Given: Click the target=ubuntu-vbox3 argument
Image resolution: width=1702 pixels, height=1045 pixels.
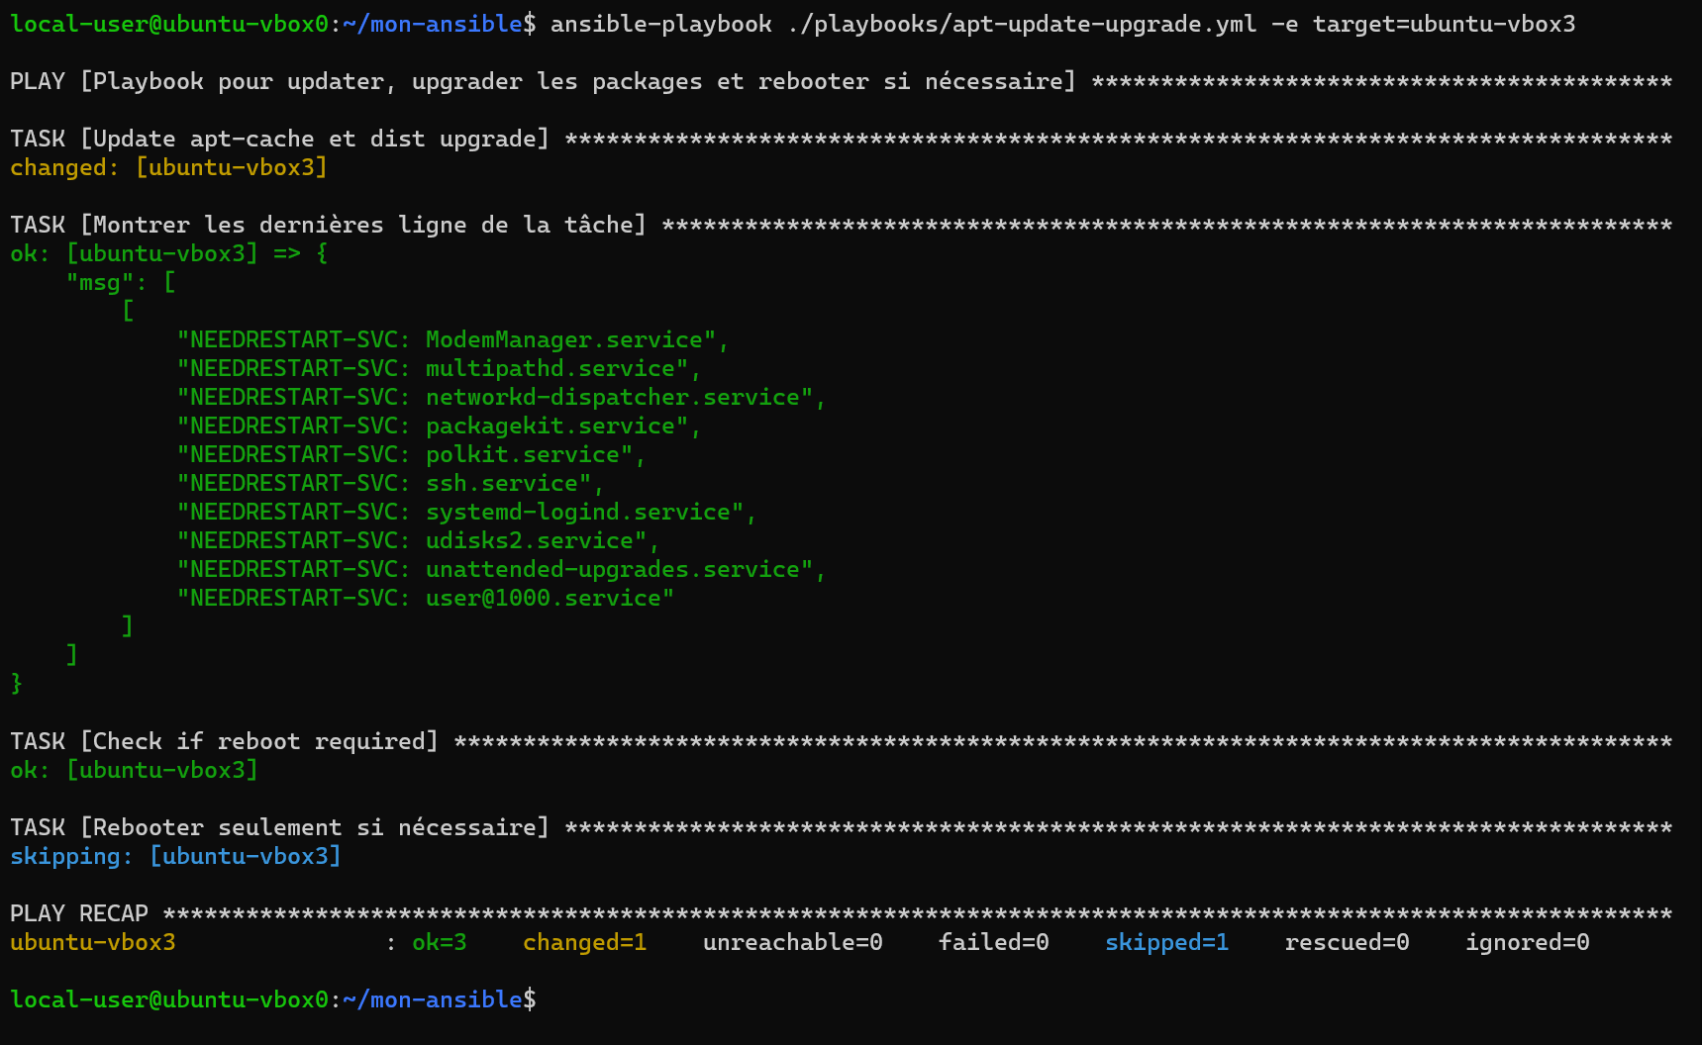Looking at the screenshot, I should click(x=1445, y=24).
